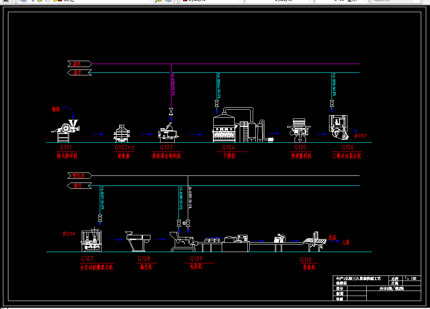Pick the valve on the VA-G109 vacuum pipe

(179, 223)
